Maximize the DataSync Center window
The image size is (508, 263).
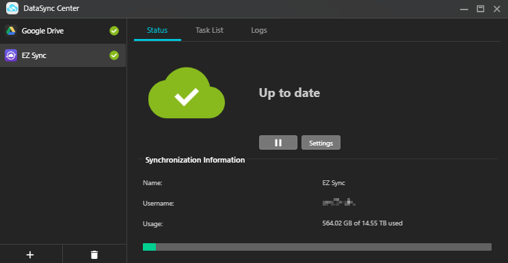(481, 9)
